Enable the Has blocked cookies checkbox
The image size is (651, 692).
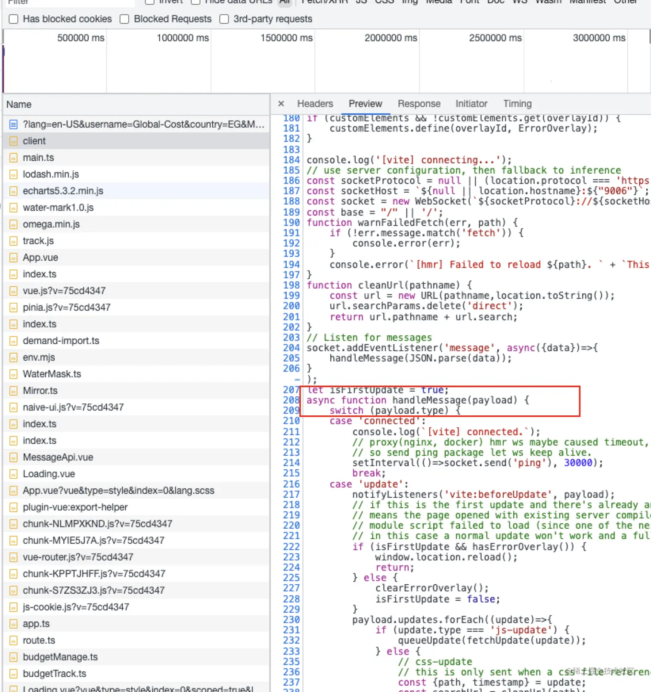point(14,19)
